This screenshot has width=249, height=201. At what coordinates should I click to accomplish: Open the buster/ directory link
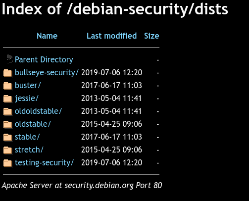[28, 85]
